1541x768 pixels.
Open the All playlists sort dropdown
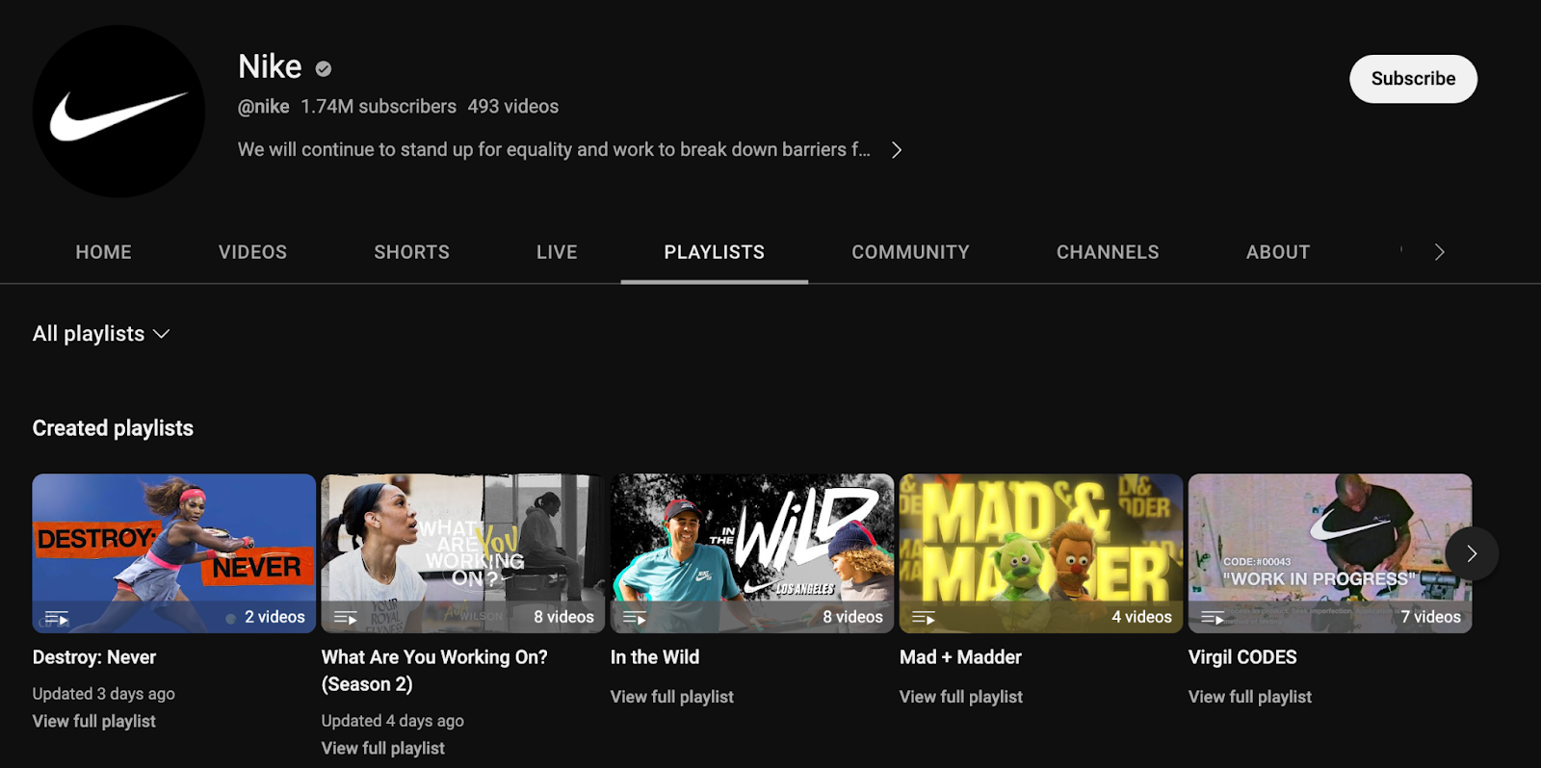point(101,334)
